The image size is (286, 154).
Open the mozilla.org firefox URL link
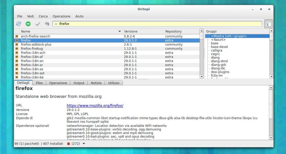click(x=95, y=106)
